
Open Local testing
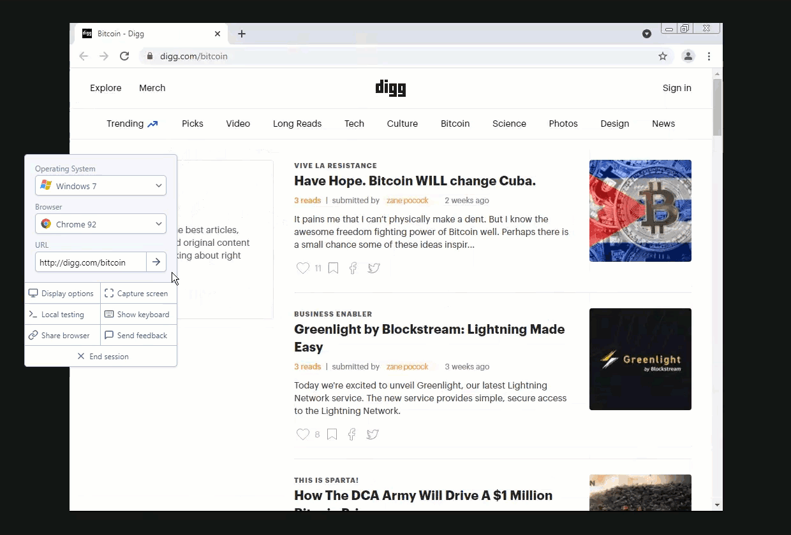(62, 315)
